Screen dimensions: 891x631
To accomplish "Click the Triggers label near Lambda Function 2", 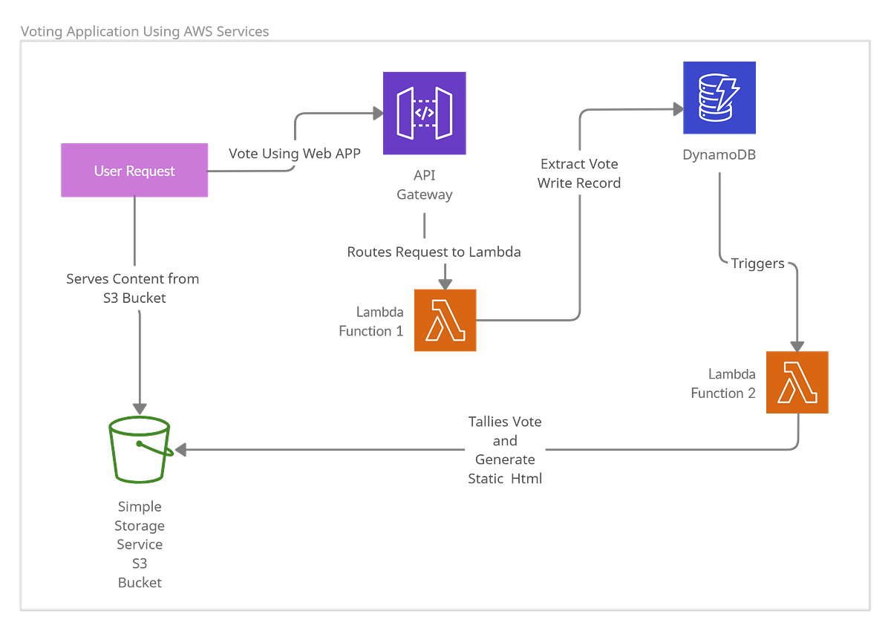I will [x=757, y=263].
